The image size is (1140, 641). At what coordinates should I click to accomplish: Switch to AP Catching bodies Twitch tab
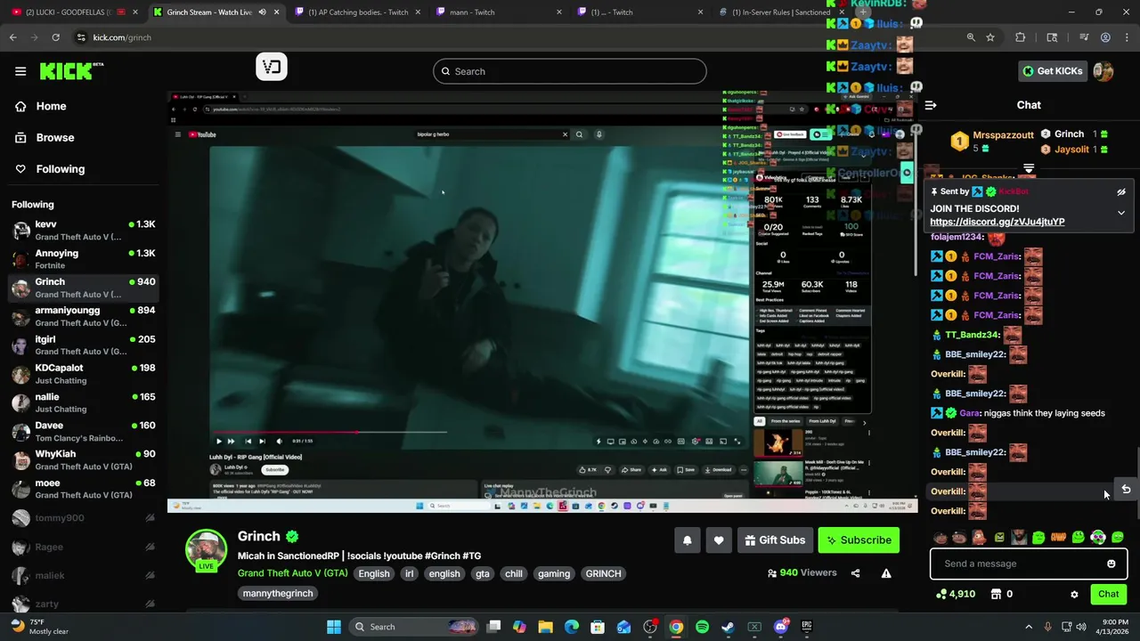coord(356,12)
